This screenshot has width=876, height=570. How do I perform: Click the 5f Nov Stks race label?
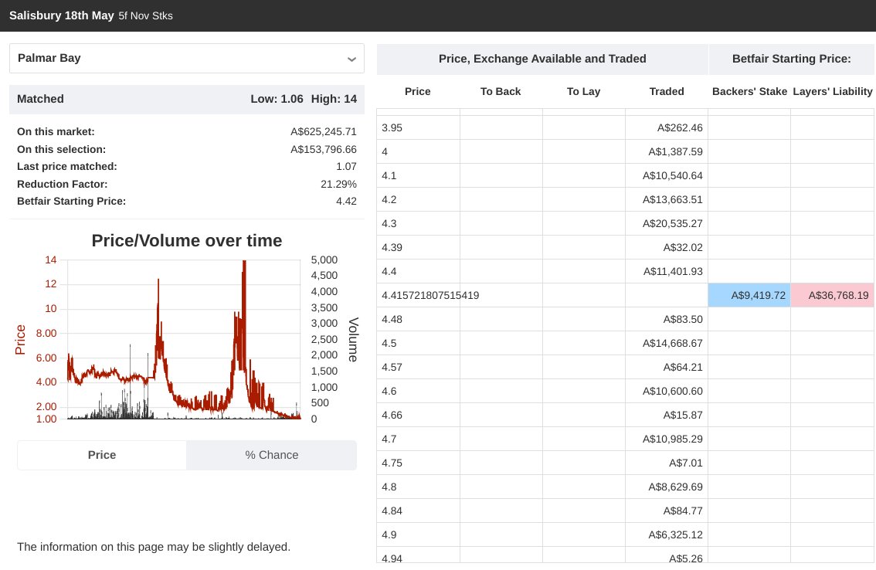(x=145, y=16)
